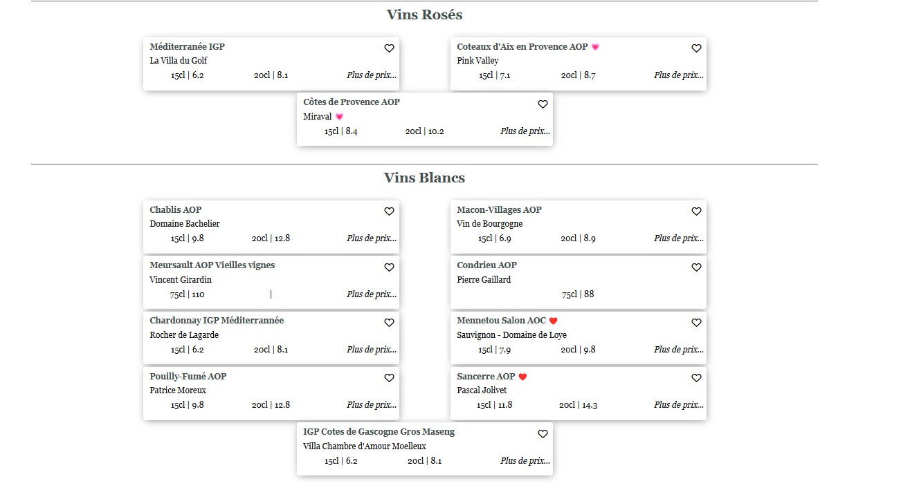901x490 pixels.
Task: Favorite the Meursault AOP Vieilles vignes wine
Action: coord(389,267)
